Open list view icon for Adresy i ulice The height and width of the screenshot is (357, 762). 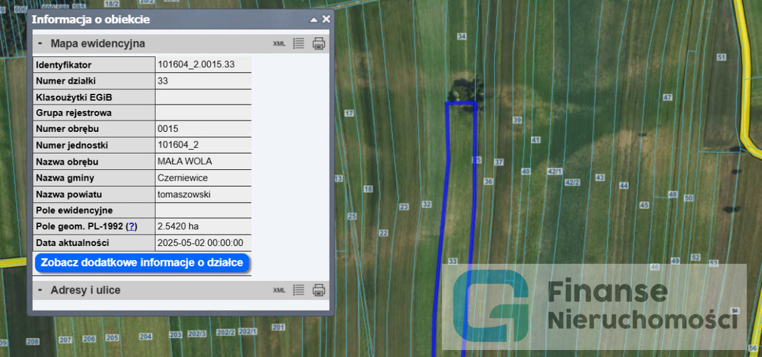(299, 290)
